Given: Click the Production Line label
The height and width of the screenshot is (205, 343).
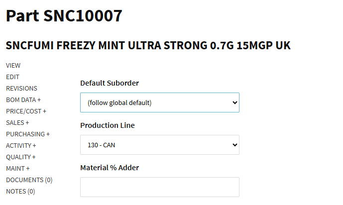Looking at the screenshot, I should [x=108, y=125].
